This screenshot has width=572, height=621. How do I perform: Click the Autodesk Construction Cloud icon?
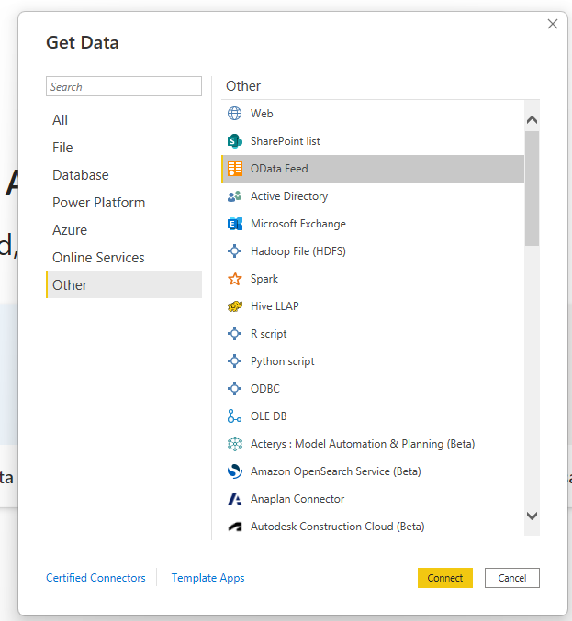tap(235, 527)
